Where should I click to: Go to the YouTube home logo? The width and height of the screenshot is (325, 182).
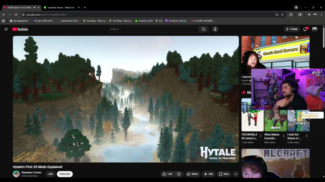click(20, 29)
